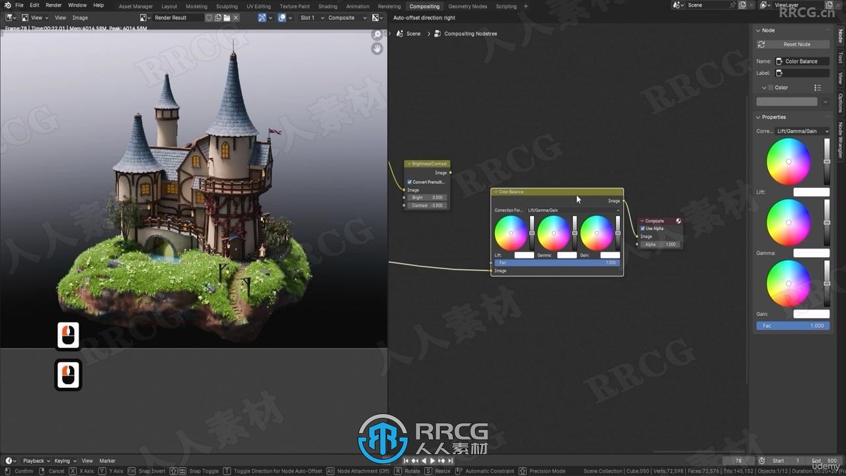Click the frame range clock icon

pyautogui.click(x=762, y=461)
